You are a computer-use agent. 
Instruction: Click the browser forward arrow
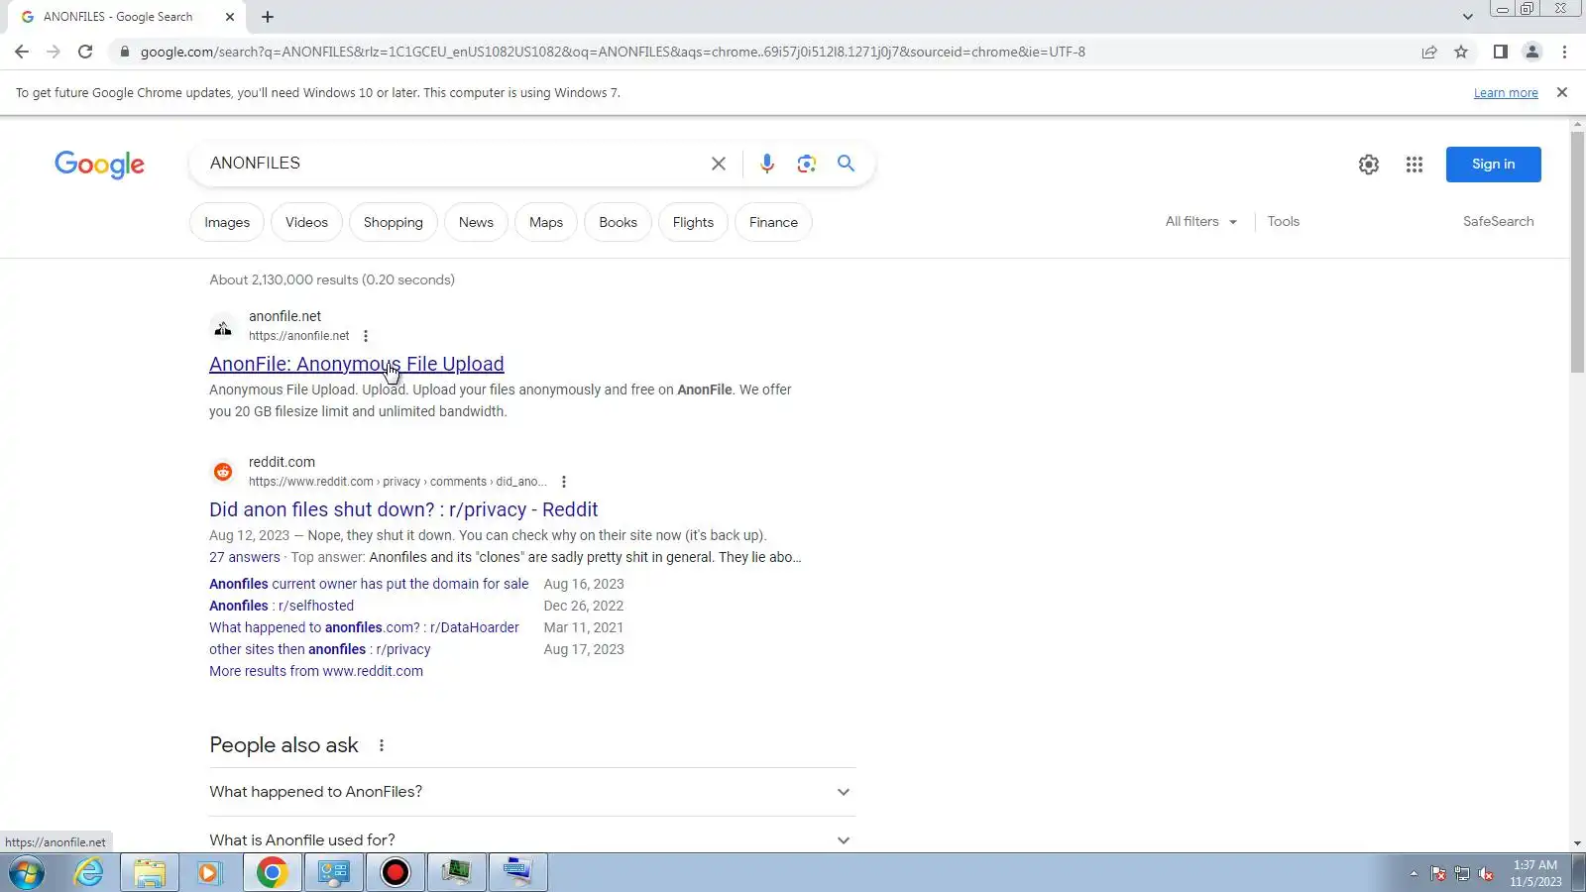click(x=54, y=52)
